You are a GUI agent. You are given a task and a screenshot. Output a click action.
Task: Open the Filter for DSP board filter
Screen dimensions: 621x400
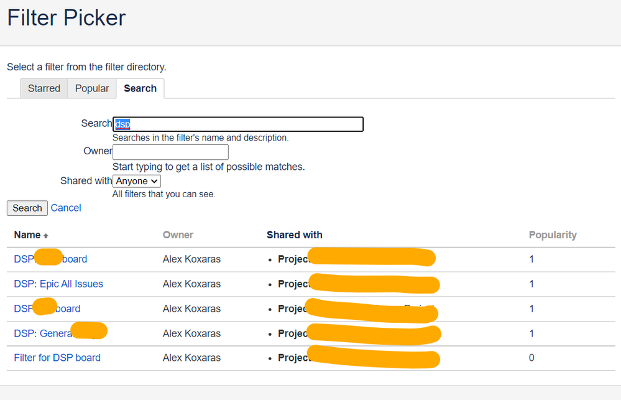pos(57,358)
